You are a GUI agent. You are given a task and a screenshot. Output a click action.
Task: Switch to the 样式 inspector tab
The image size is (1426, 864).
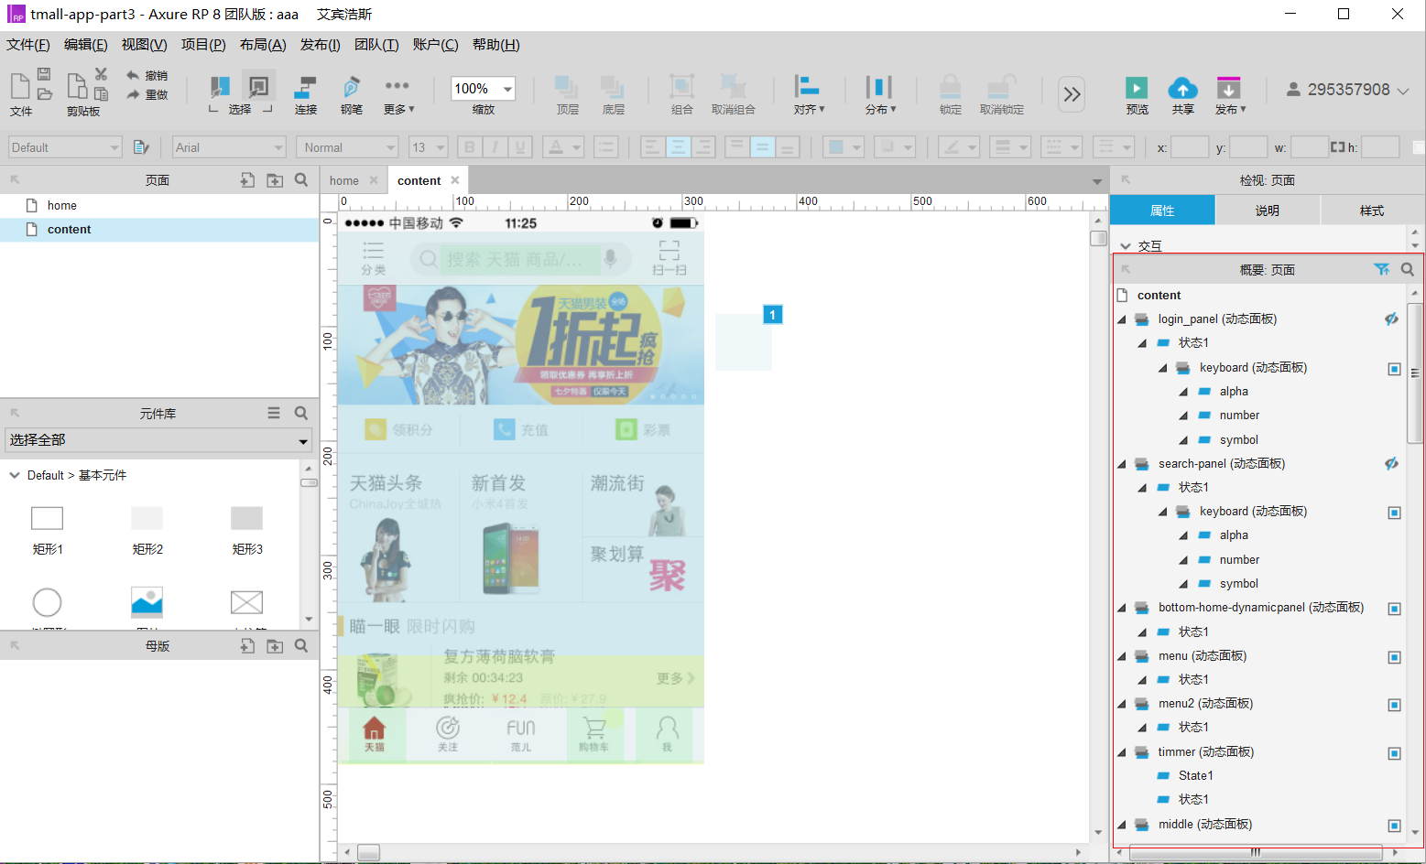tap(1372, 211)
